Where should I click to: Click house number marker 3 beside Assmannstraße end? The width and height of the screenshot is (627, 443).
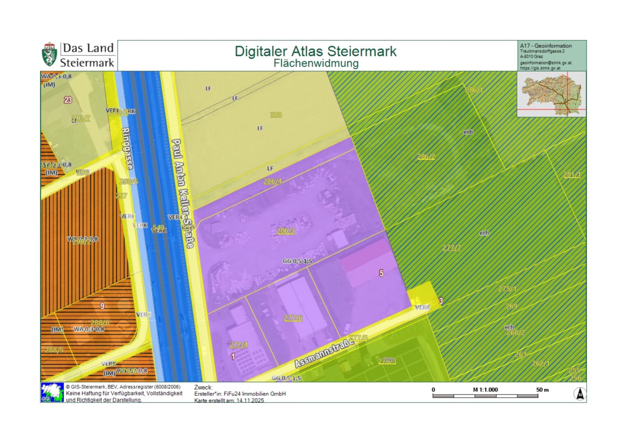point(441,301)
